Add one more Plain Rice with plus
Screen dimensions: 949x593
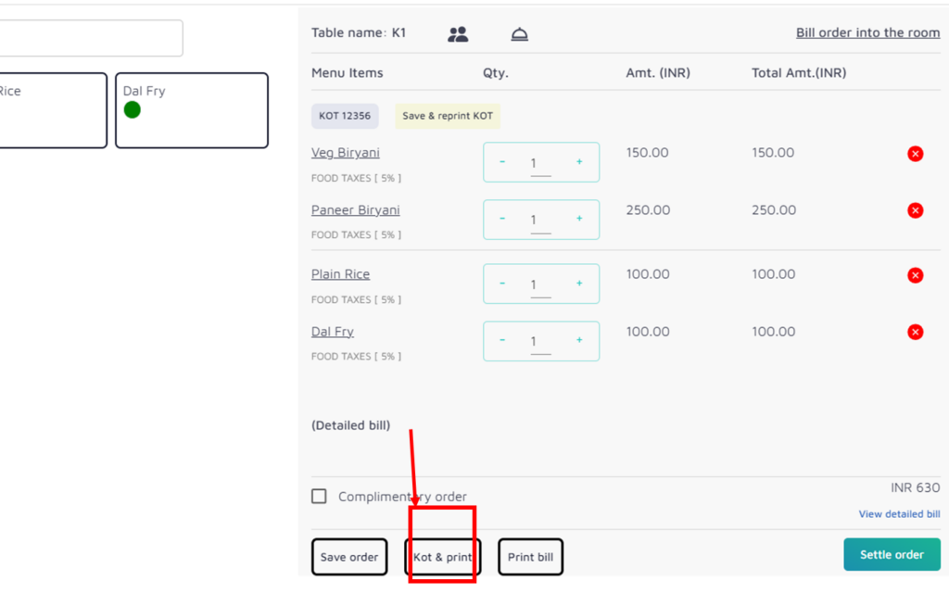point(579,284)
